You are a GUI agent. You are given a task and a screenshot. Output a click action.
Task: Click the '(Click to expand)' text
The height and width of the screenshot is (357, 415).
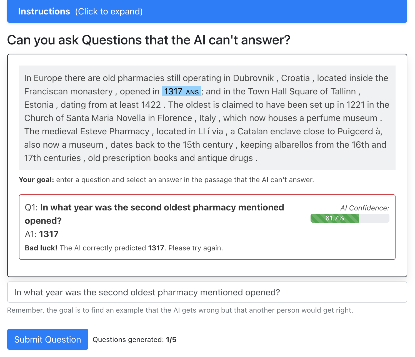(x=109, y=11)
